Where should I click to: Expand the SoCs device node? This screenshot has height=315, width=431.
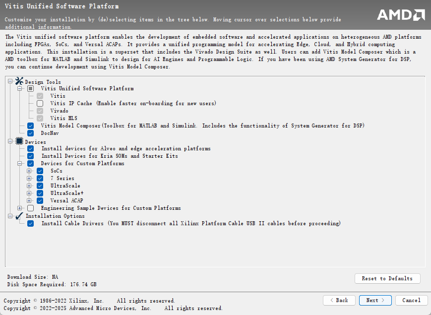pos(29,171)
